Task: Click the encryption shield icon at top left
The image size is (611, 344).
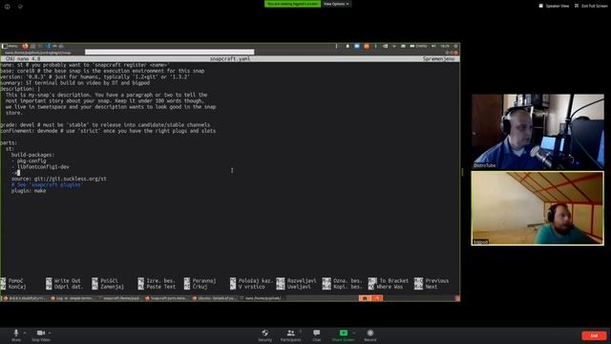Action: [x=20, y=7]
